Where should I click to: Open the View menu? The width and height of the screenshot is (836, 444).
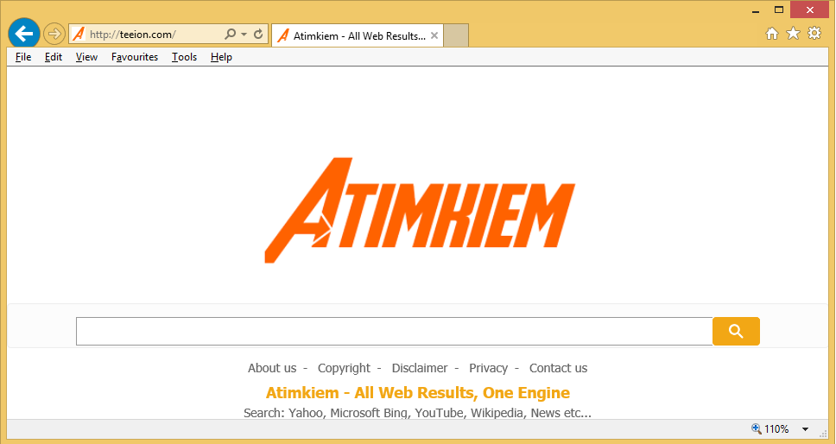86,57
